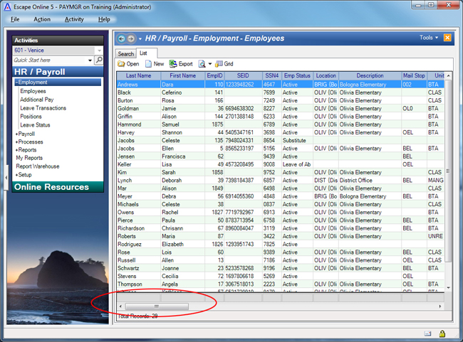Open the Help menu
Screen dimensions: 463x342
pos(104,19)
